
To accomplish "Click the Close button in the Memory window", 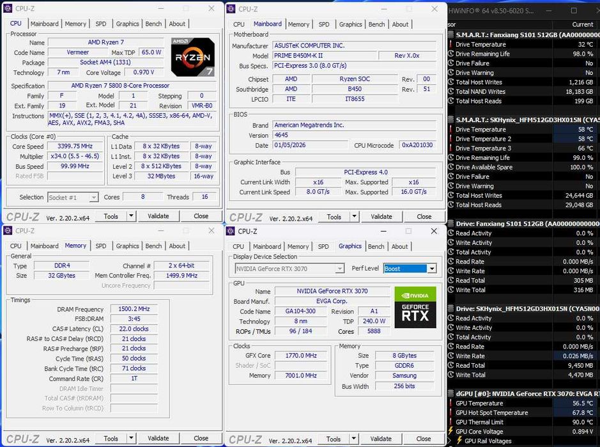I will tap(201, 438).
